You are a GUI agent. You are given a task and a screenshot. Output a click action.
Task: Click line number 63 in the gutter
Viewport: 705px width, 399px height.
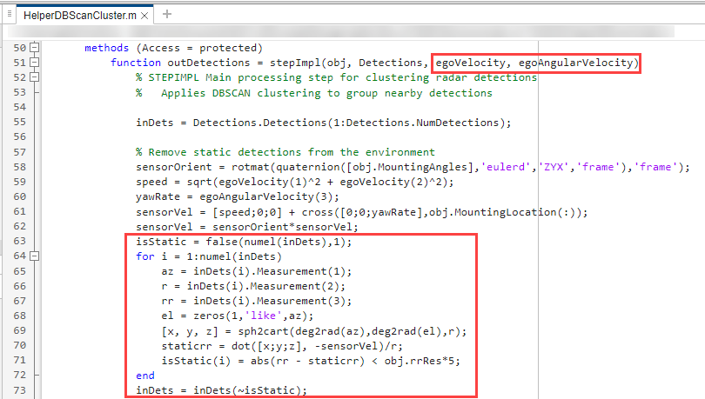pos(17,242)
